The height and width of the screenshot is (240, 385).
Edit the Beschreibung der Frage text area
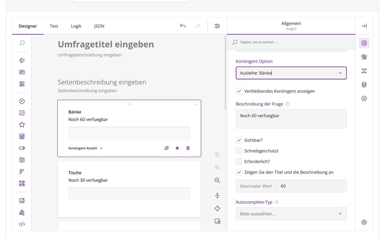point(291,119)
